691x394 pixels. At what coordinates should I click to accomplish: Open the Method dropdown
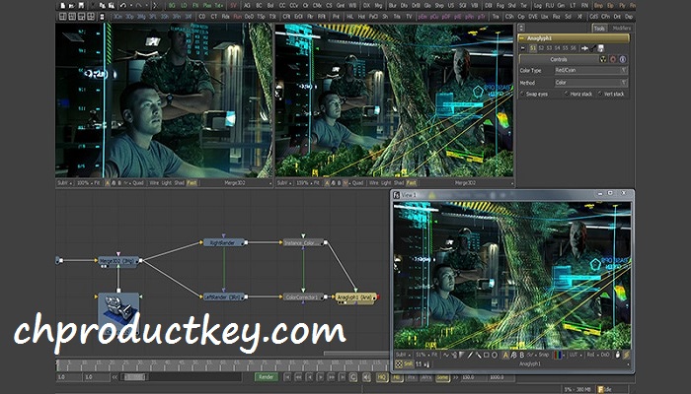[x=590, y=82]
